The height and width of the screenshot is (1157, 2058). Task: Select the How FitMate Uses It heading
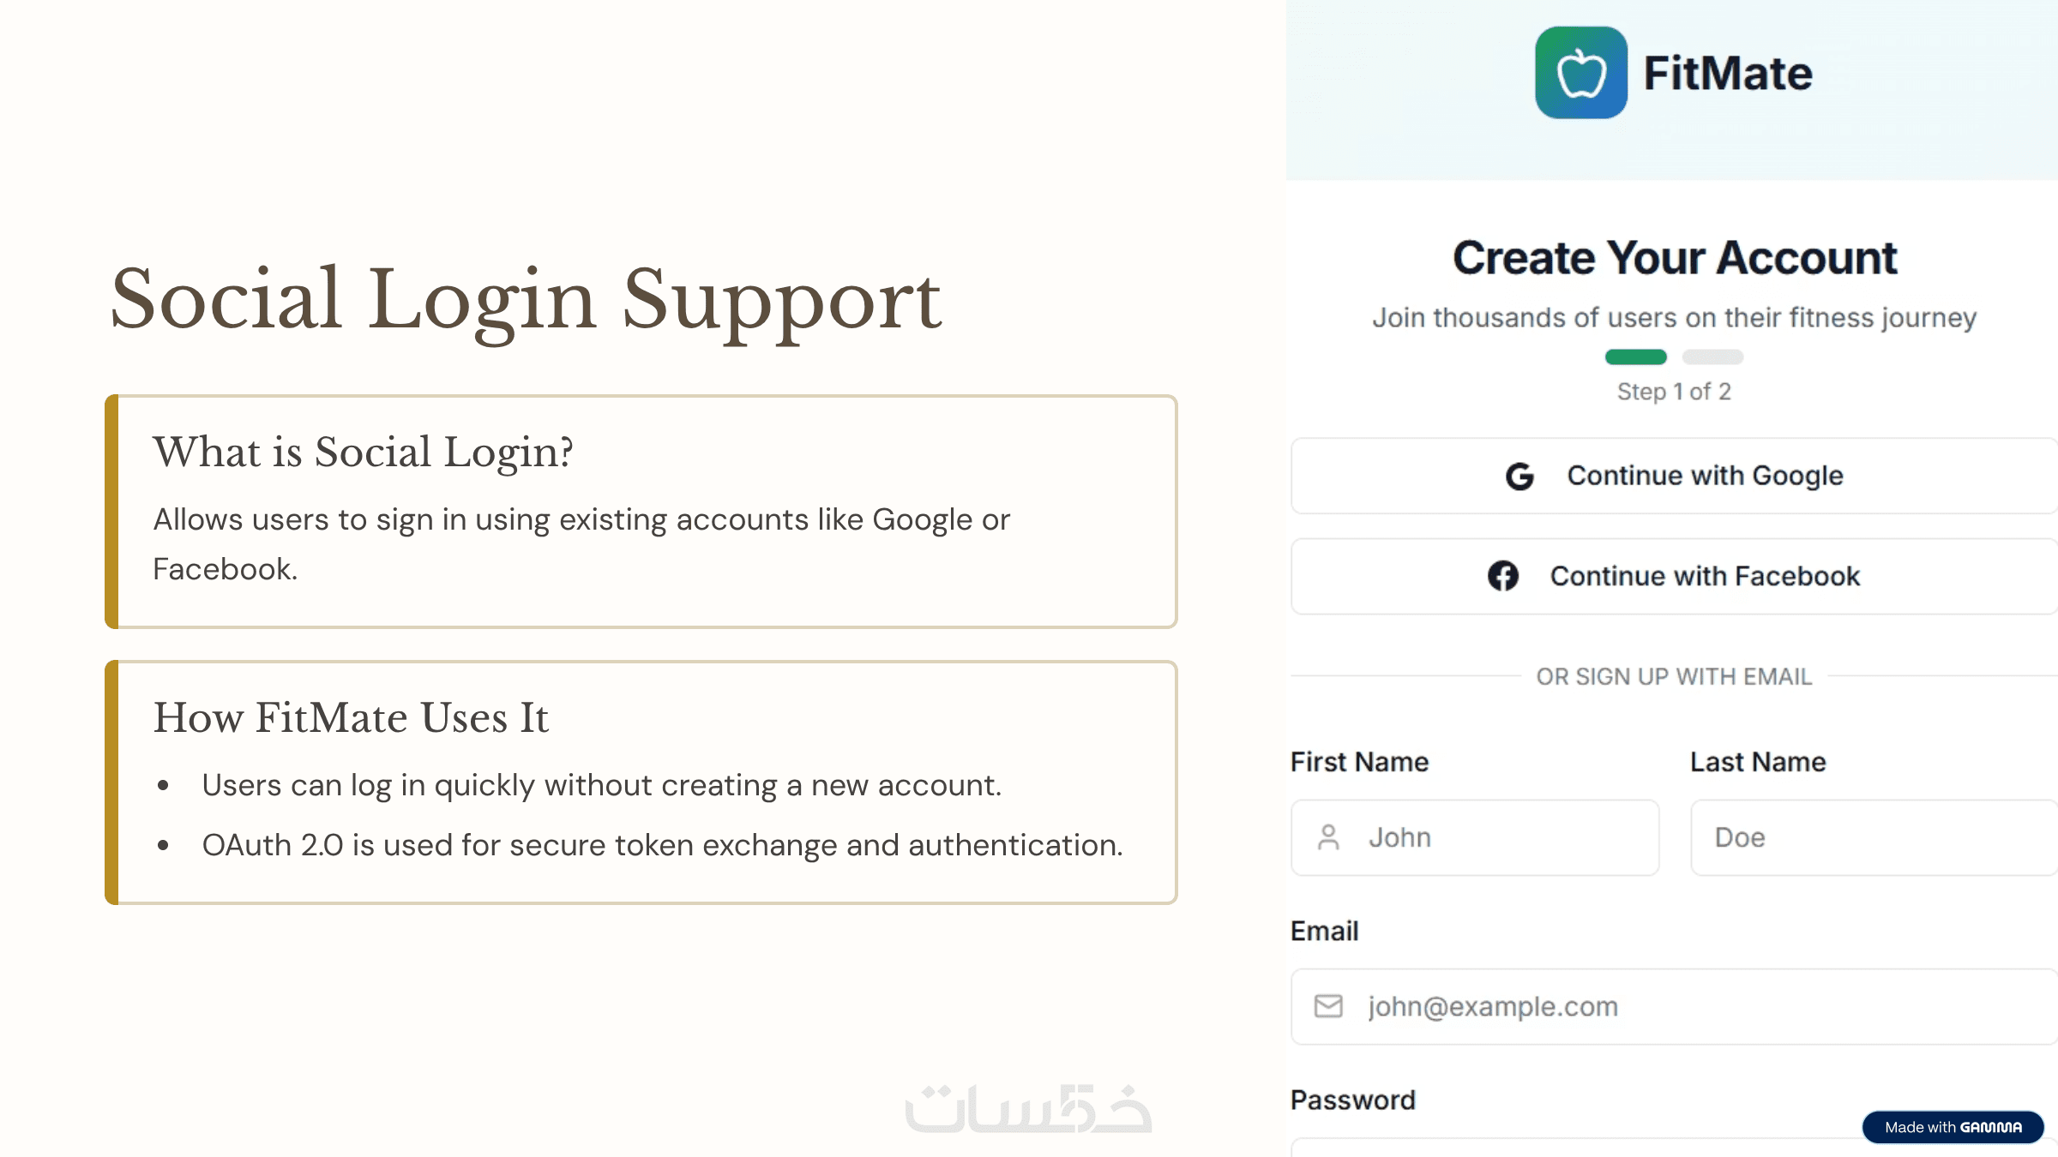[x=351, y=717]
